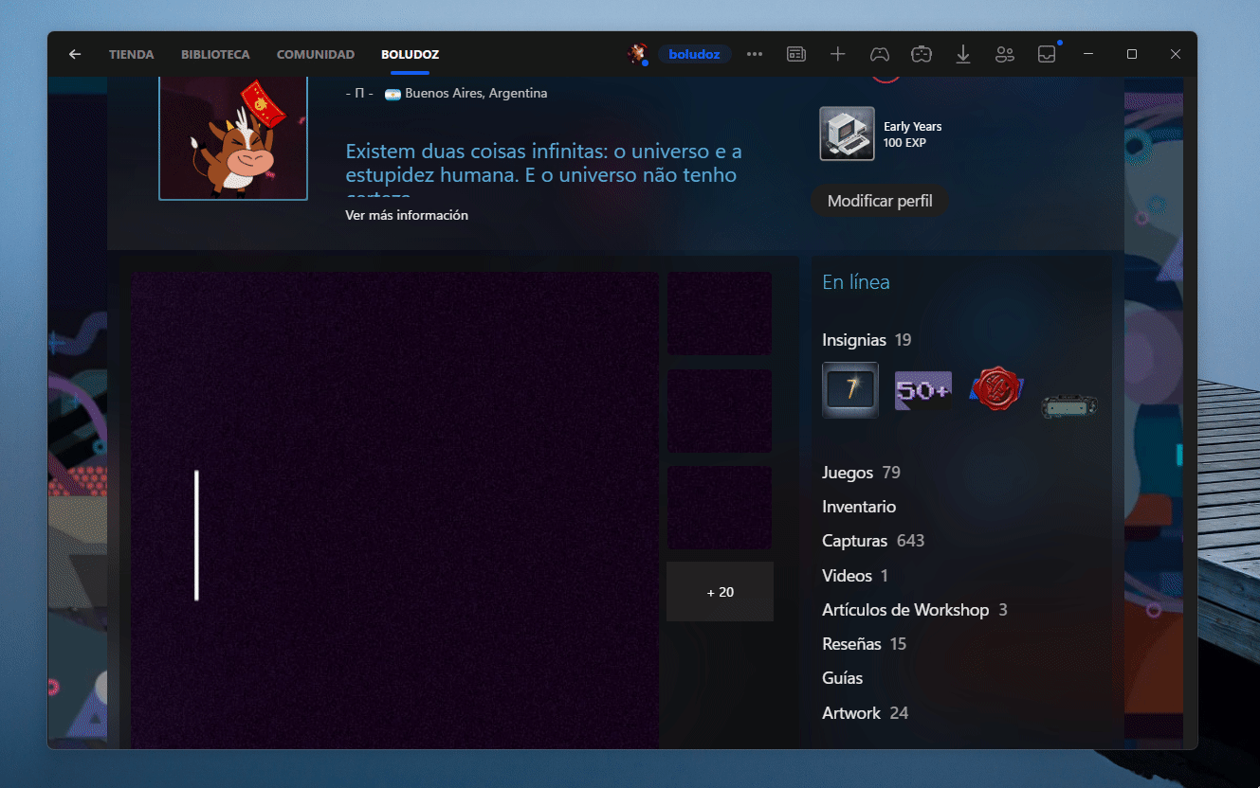Screen dimensions: 1260x788
Task: Open the inbox notifications tray icon
Action: tap(1047, 54)
